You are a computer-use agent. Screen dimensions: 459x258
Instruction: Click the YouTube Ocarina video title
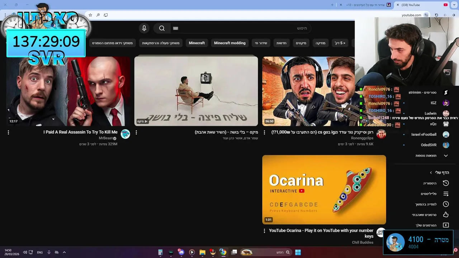click(321, 233)
